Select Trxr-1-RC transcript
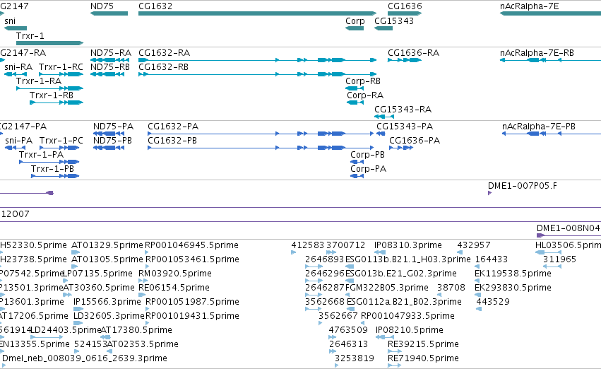This screenshot has height=369, width=601. click(x=61, y=74)
